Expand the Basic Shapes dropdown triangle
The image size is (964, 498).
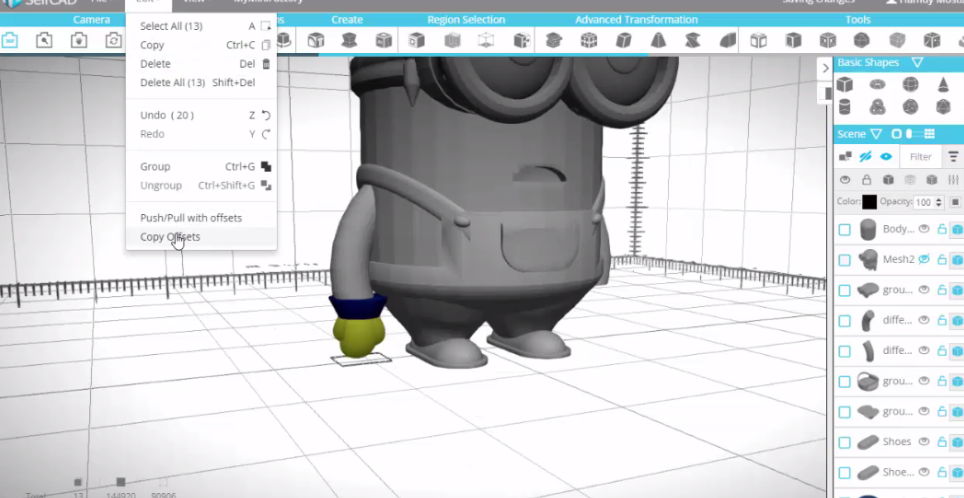click(x=917, y=63)
